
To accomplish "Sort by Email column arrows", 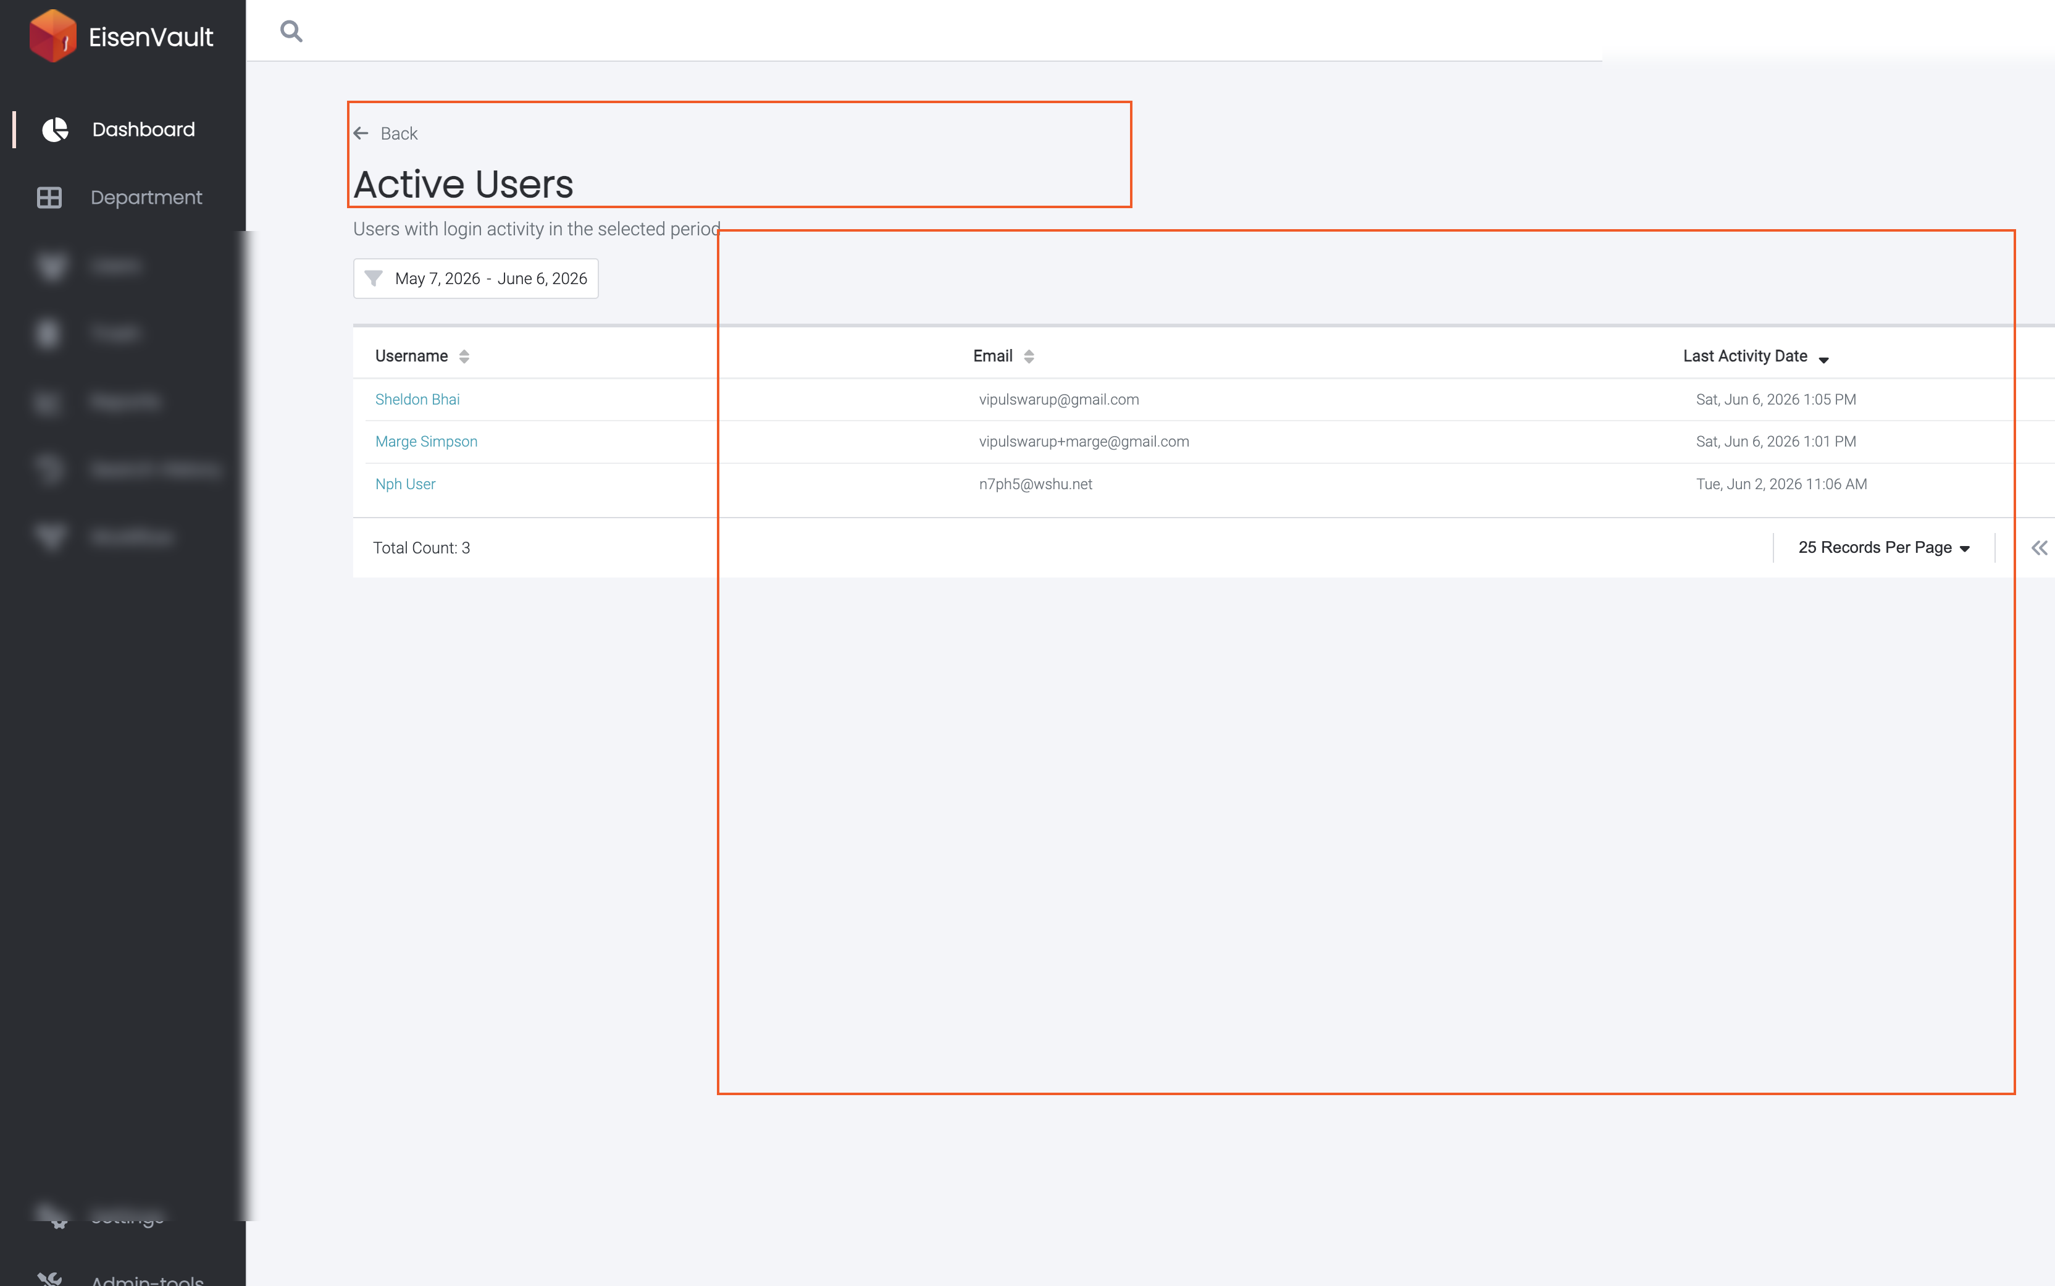I will click(1029, 356).
